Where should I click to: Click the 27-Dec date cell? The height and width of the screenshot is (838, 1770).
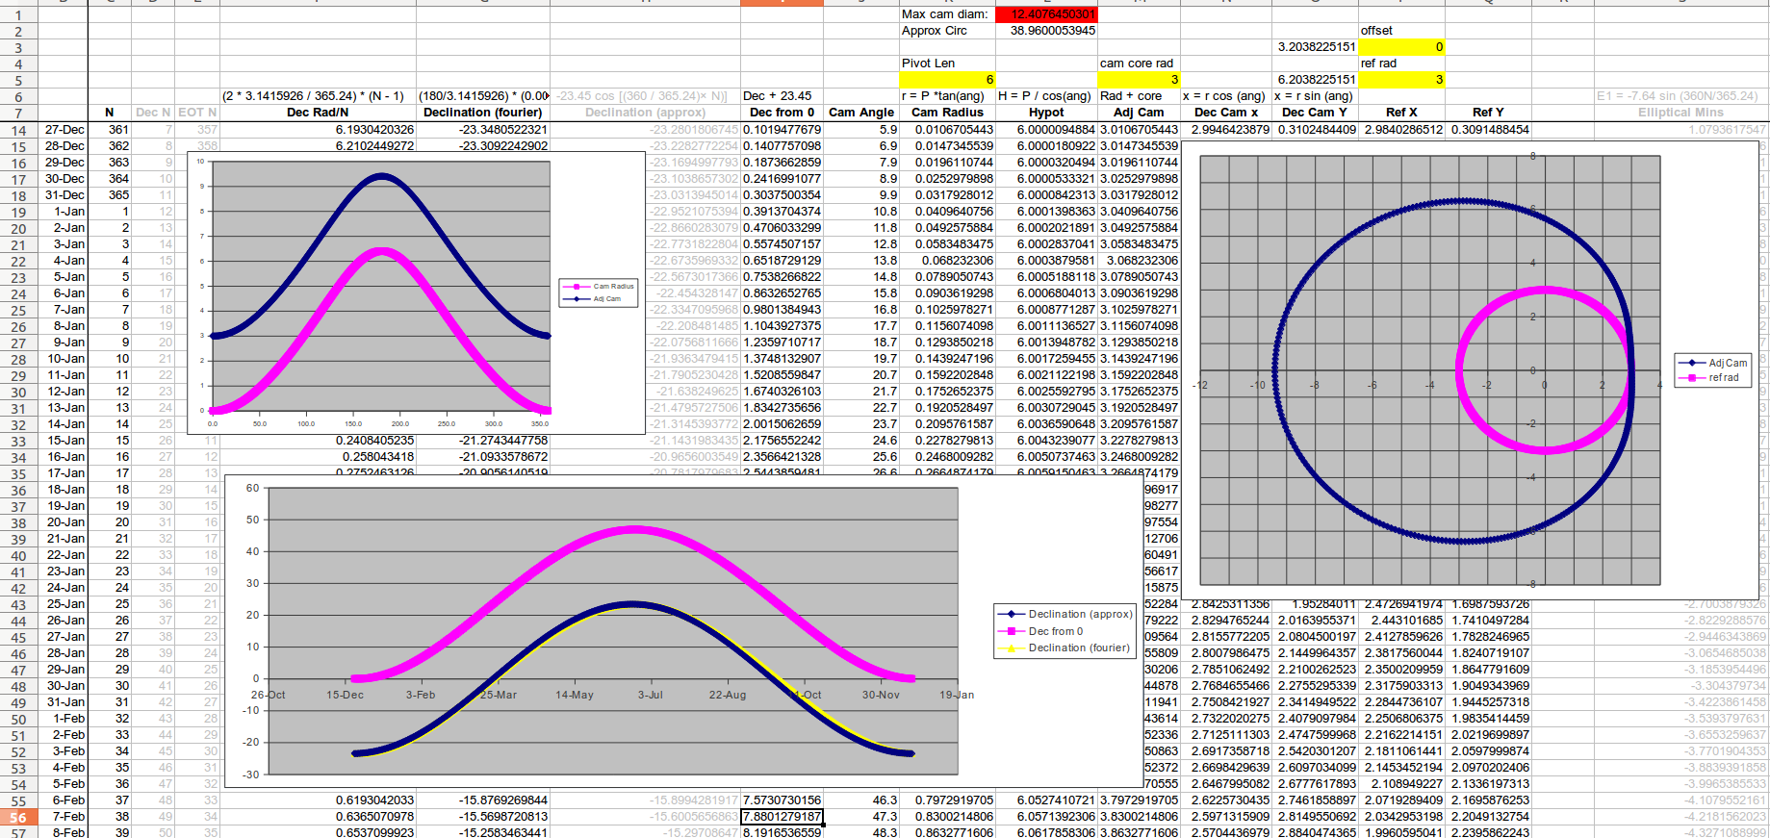pos(64,130)
